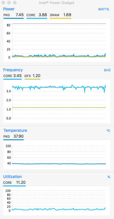Click the GHZ unit label
The width and height of the screenshot is (114, 219).
(107, 70)
